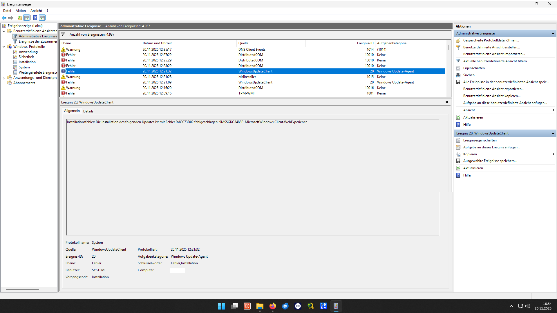Click the Quelle column header
Viewport: 557px width, 313px height.
coord(243,43)
